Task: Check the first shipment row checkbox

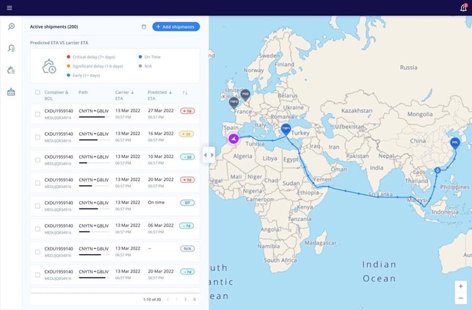Action: tap(37, 114)
